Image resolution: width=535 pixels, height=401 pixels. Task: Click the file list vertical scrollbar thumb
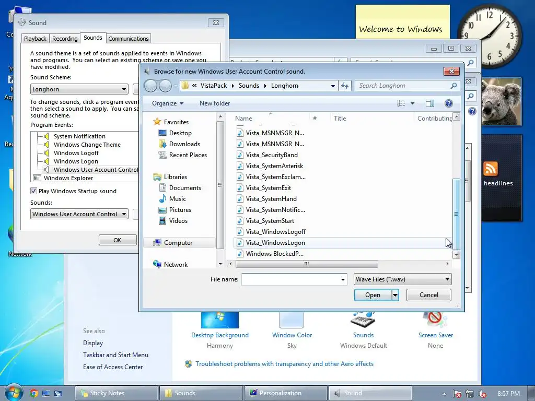[x=456, y=214]
